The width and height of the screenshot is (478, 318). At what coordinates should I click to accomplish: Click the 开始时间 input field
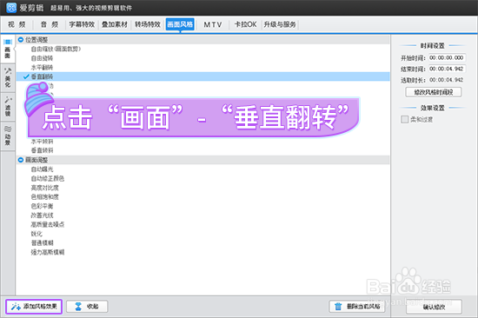447,57
